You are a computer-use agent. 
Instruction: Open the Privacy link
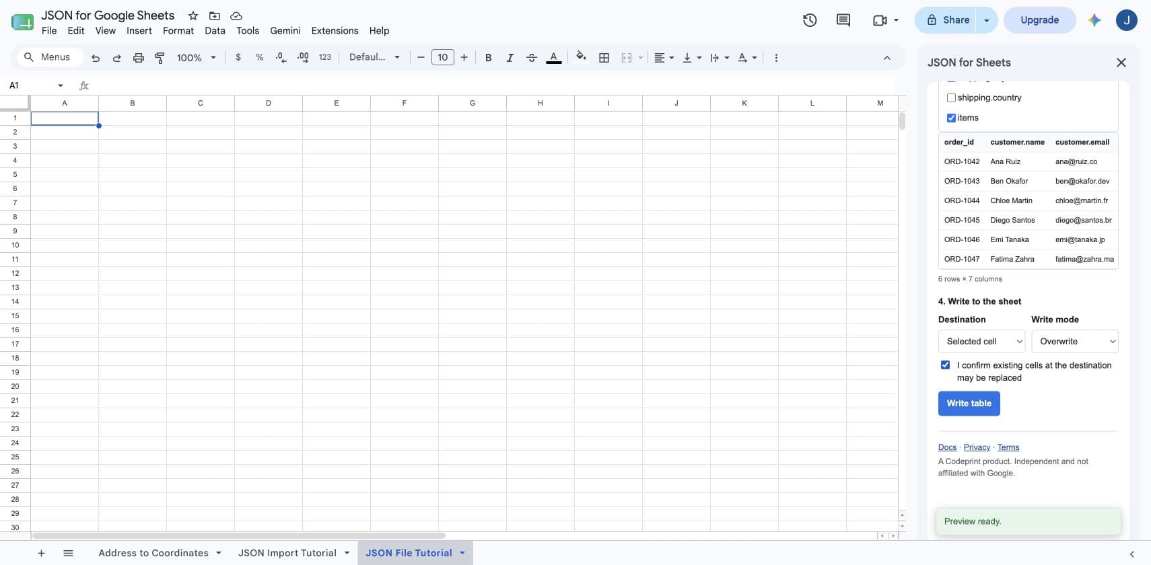977,447
